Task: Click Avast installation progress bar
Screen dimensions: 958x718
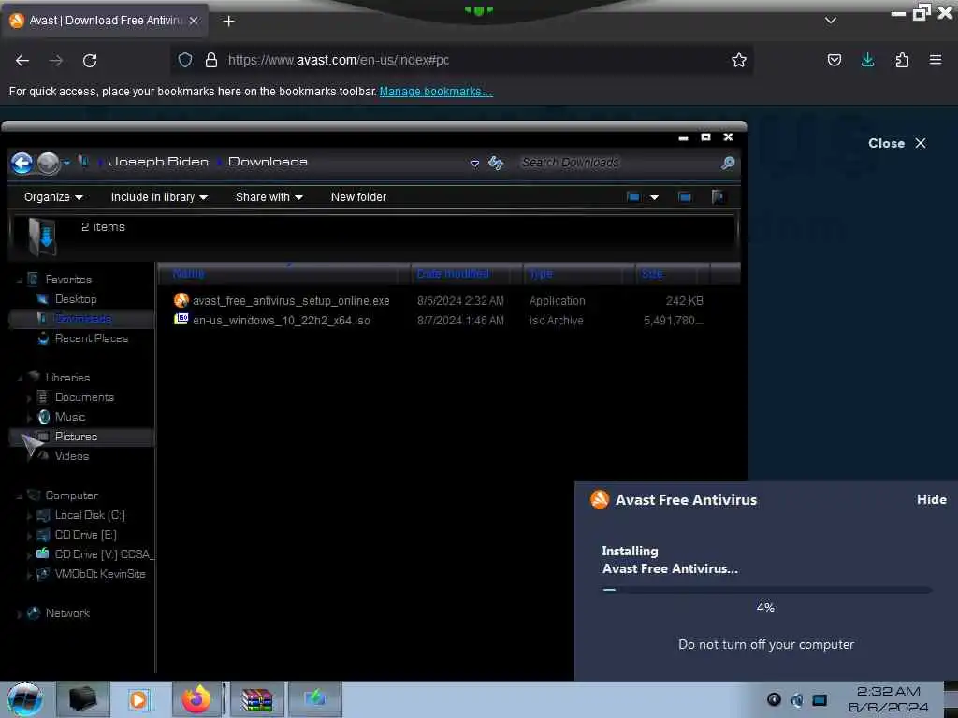Action: [766, 590]
